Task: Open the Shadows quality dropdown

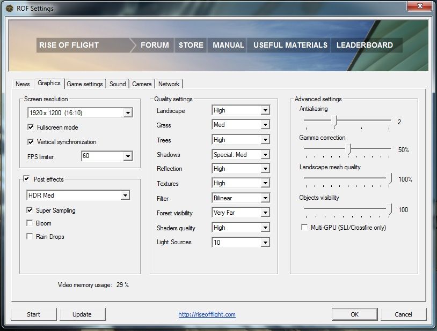Action: coord(241,154)
